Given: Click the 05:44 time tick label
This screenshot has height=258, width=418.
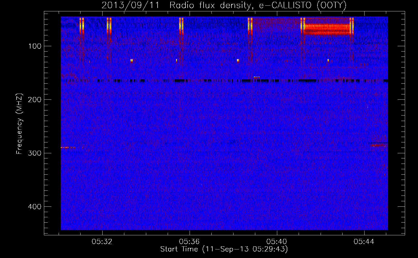Looking at the screenshot, I should click(364, 242).
